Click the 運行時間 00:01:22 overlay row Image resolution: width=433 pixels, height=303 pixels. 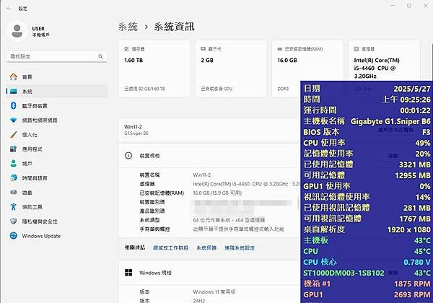pyautogui.click(x=367, y=110)
